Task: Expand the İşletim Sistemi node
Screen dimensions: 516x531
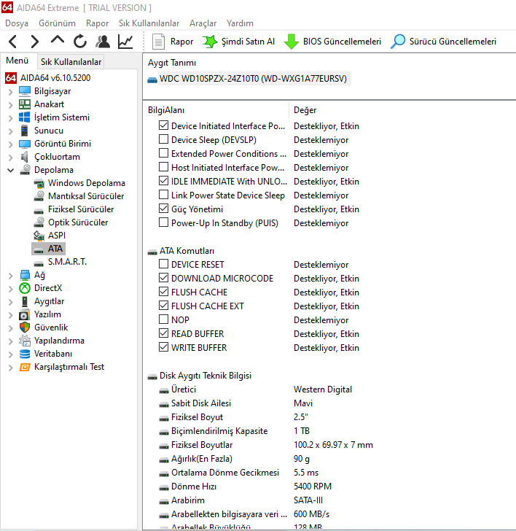Action: coord(10,118)
